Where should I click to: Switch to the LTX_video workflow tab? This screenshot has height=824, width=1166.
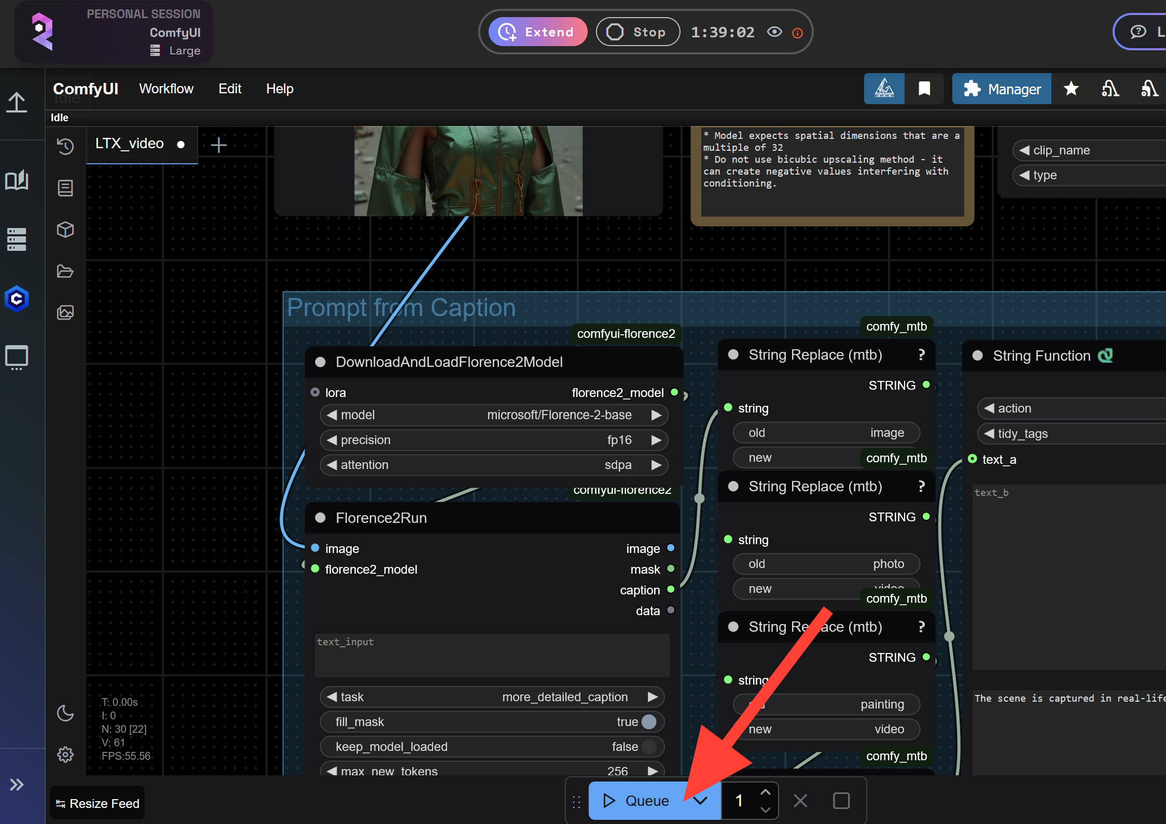[129, 144]
